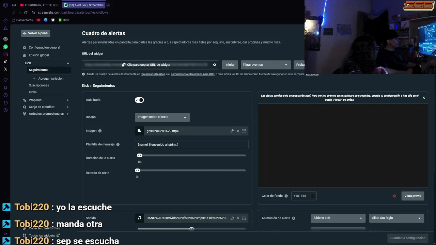The width and height of the screenshot is (436, 245).
Task: Show info tooltip for Imagen
Action: 100,131
